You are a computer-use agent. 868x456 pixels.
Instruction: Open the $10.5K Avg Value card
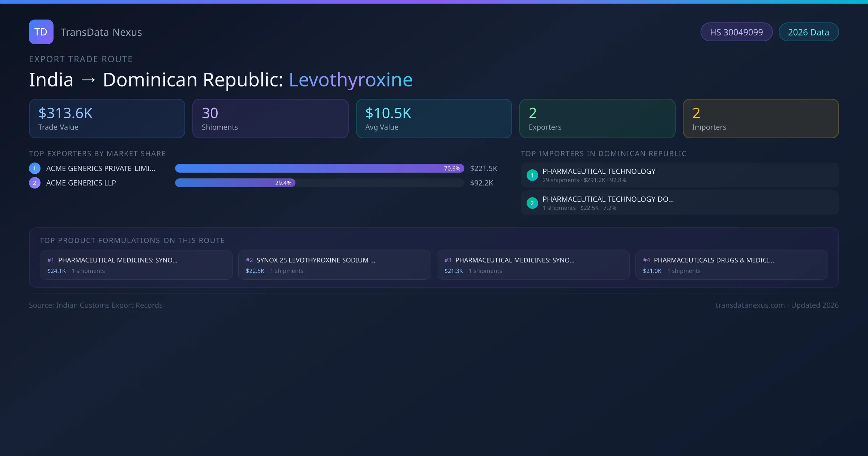[x=434, y=118]
